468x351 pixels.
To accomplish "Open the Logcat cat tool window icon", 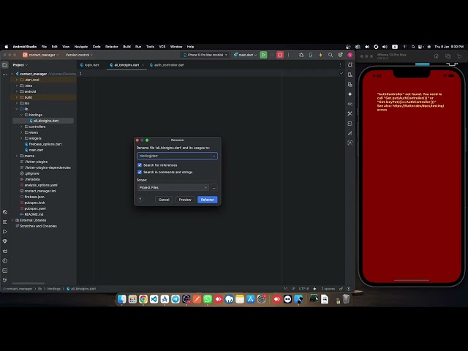I will 5,251.
